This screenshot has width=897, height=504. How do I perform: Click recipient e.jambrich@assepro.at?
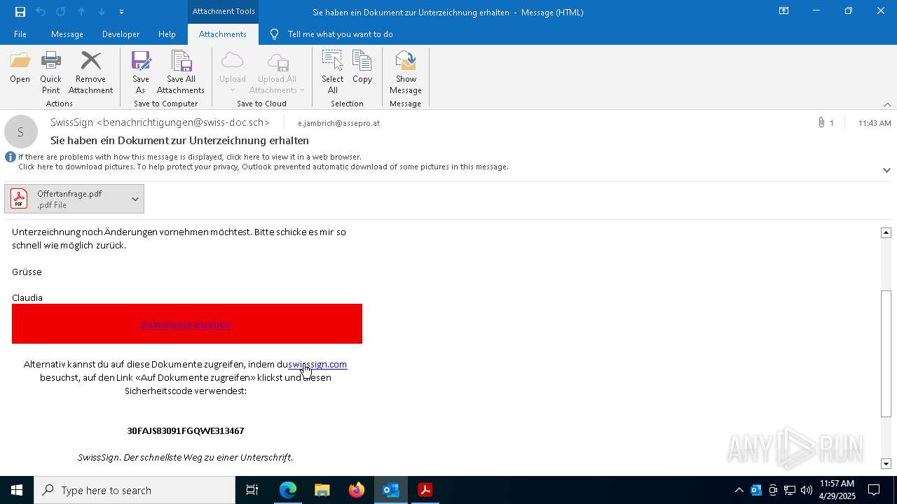[x=338, y=123]
